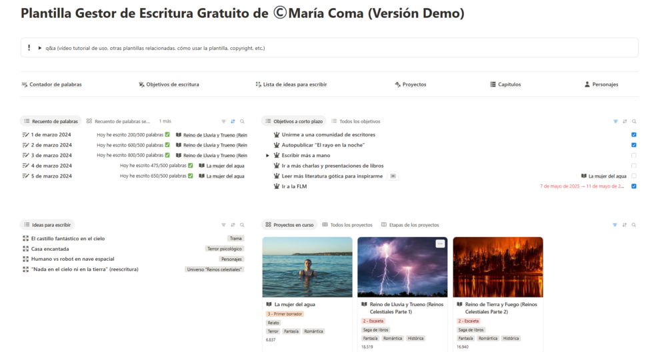Switch to Todos los proyectos tab
The image size is (670, 352).
[x=347, y=225]
